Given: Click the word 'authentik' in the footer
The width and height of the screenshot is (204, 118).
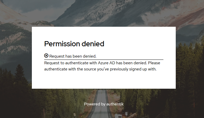Looking at the screenshot, I should pos(115,104).
